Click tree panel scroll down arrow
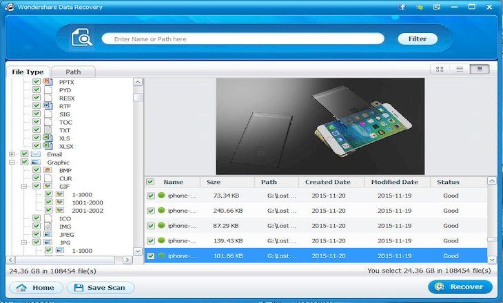The height and width of the screenshot is (303, 503). (x=138, y=251)
